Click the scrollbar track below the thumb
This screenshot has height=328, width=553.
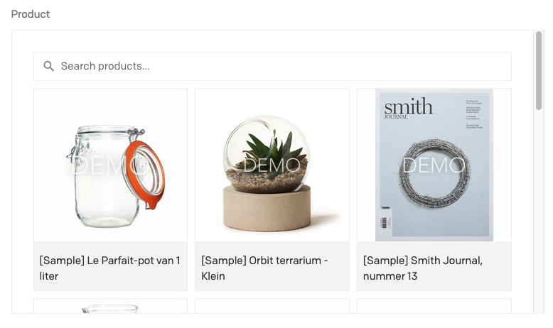[539, 212]
